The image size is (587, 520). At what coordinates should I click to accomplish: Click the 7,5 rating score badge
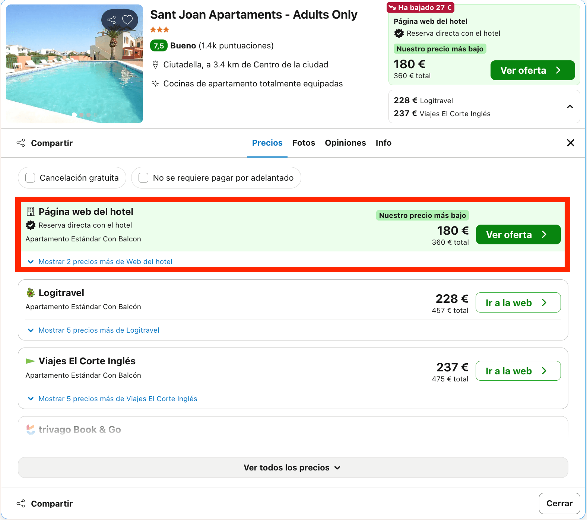coord(159,46)
